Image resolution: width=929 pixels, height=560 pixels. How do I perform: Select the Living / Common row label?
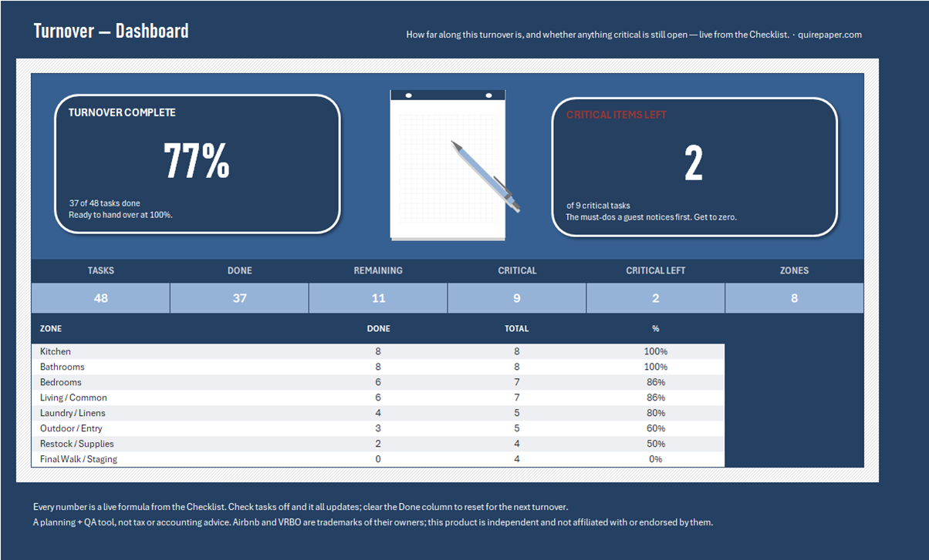point(73,397)
